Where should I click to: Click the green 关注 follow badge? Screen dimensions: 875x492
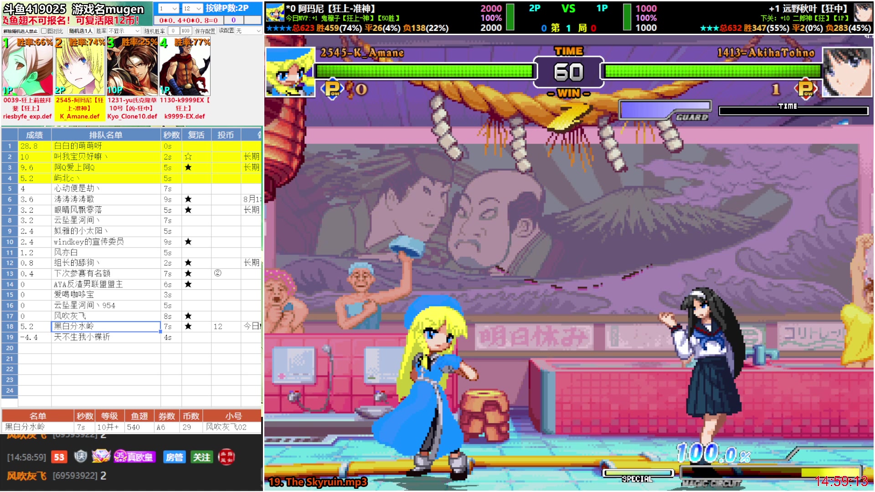point(201,457)
